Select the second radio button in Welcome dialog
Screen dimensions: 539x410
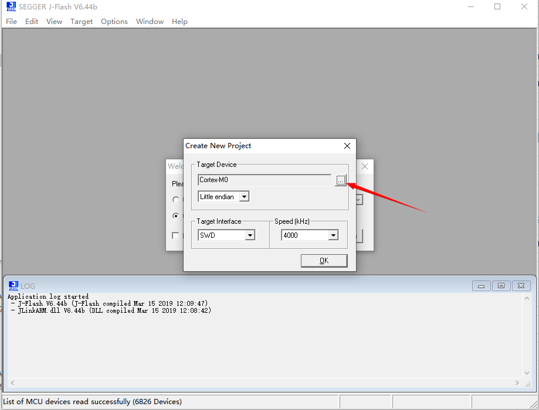pos(175,216)
